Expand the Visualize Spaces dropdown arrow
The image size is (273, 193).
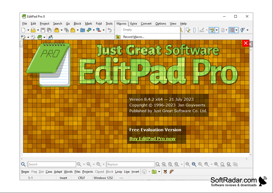tap(216, 30)
